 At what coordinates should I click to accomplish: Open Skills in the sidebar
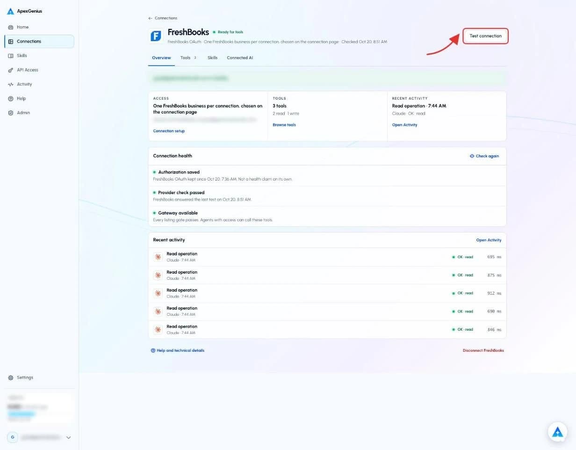coord(39,56)
